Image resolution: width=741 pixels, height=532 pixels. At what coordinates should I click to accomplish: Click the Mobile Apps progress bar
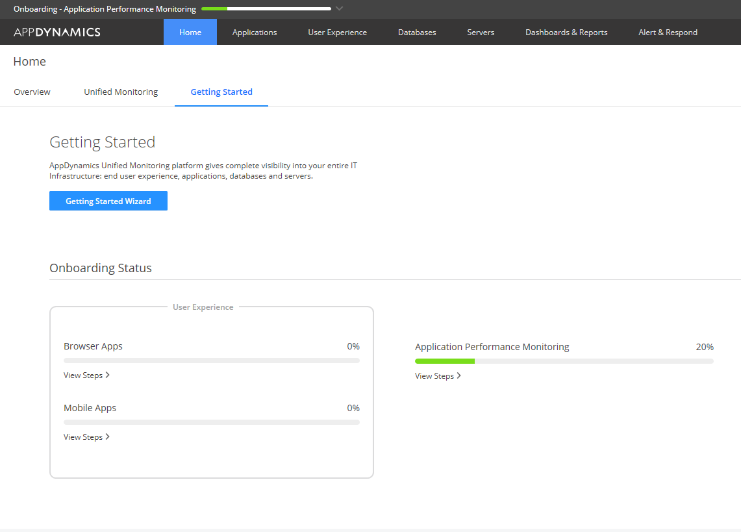212,422
